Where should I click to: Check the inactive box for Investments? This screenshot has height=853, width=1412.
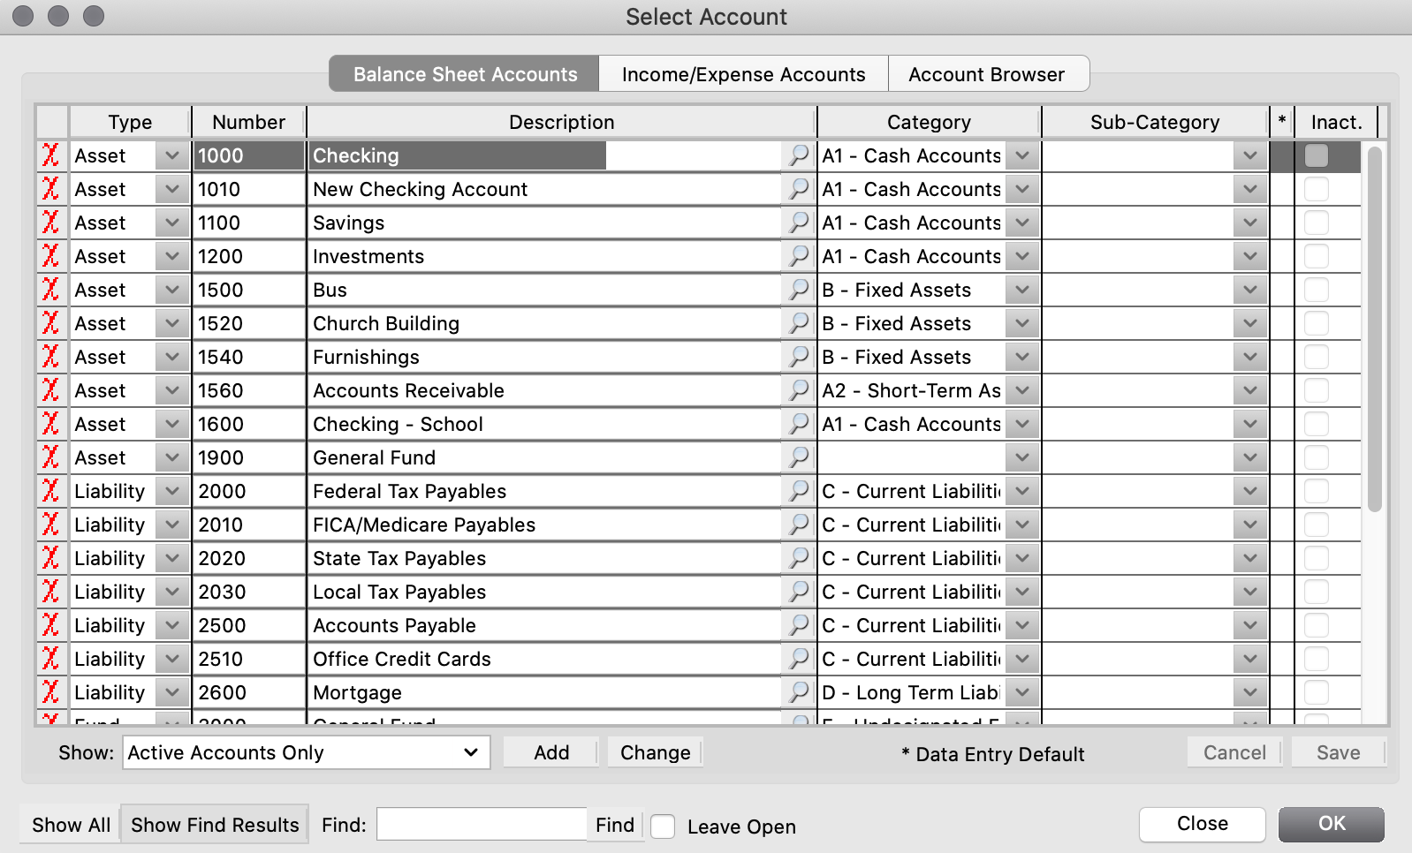[1316, 256]
